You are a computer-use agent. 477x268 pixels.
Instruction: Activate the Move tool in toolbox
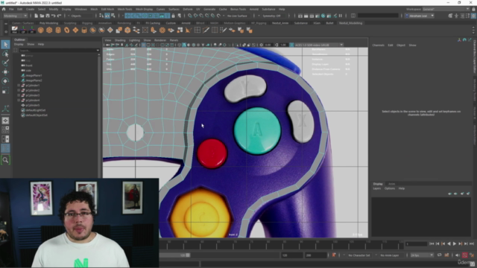pyautogui.click(x=5, y=72)
